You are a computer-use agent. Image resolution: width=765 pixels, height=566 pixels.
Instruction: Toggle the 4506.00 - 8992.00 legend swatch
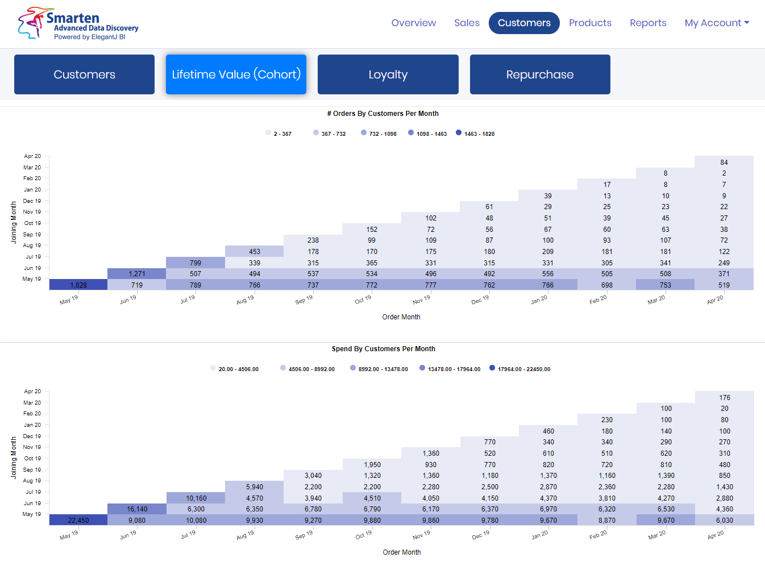coord(283,368)
